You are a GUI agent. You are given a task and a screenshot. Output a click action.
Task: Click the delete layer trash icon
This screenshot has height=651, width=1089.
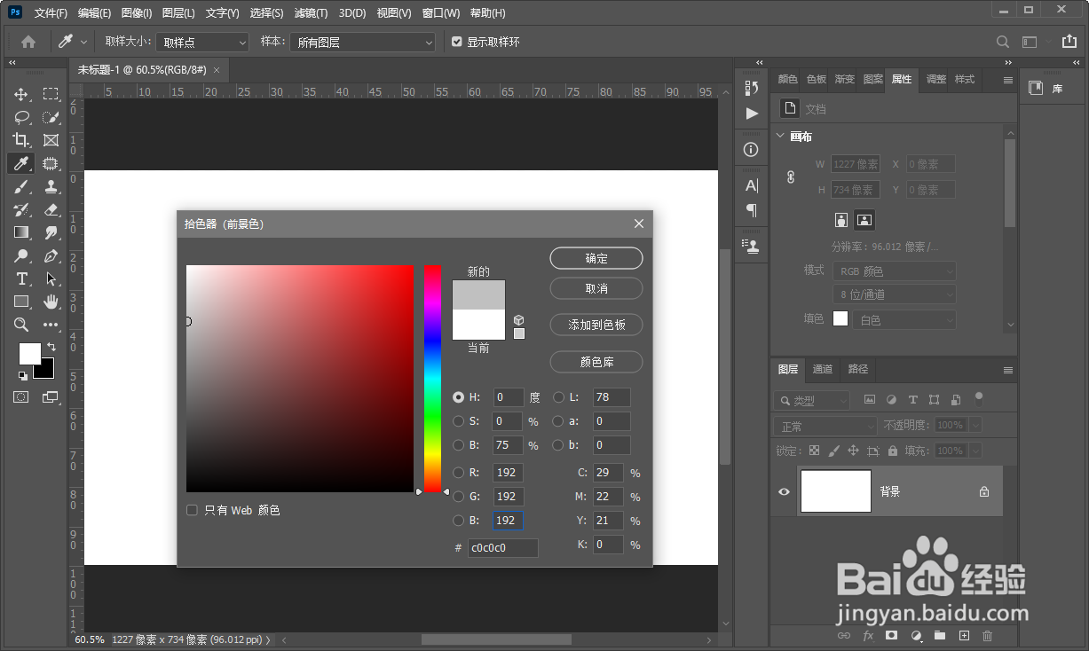click(x=988, y=636)
